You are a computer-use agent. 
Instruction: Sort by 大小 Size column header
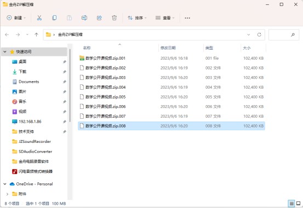coord(247,48)
